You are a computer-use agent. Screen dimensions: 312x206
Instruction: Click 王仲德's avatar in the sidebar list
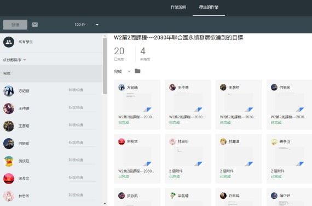point(9,108)
